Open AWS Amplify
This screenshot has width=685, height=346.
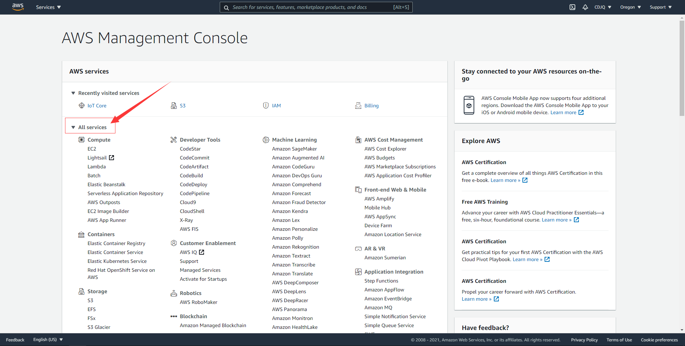[379, 199]
